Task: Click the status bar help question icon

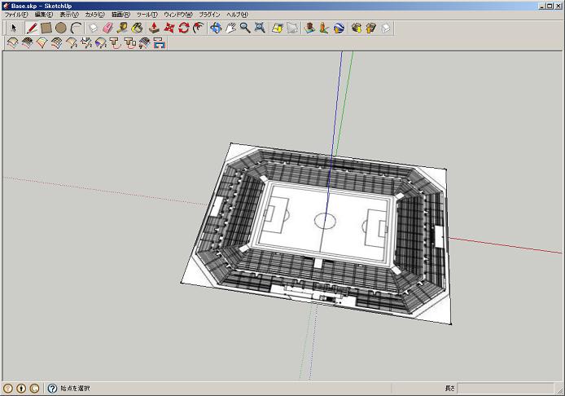Action: (x=52, y=389)
